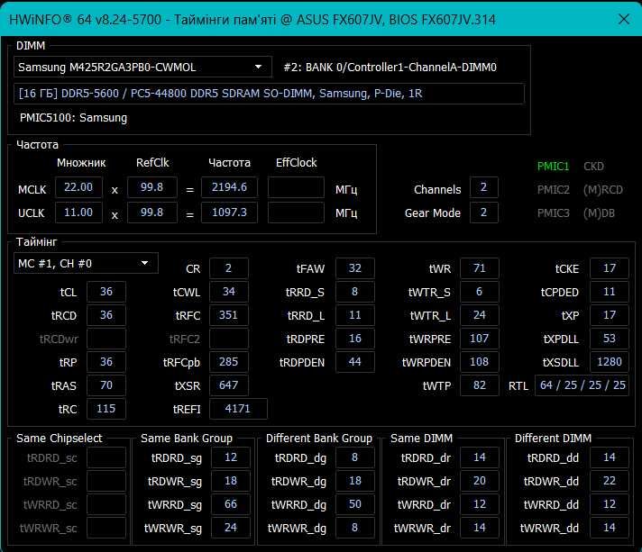Click the MCLK frequency value 2194.6

coord(229,187)
